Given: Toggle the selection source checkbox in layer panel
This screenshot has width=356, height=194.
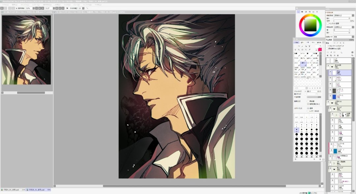Looking at the screenshot, I should click(x=327, y=48).
